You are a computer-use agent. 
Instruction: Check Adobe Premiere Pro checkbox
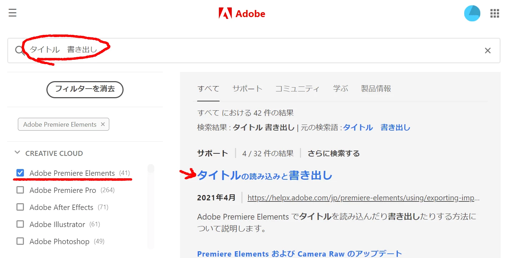pyautogui.click(x=20, y=190)
